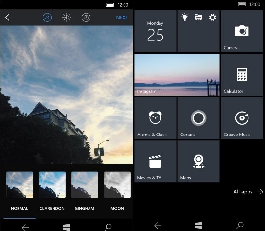Open the Monday 25 calendar tile
266x231 pixels.
tap(155, 31)
